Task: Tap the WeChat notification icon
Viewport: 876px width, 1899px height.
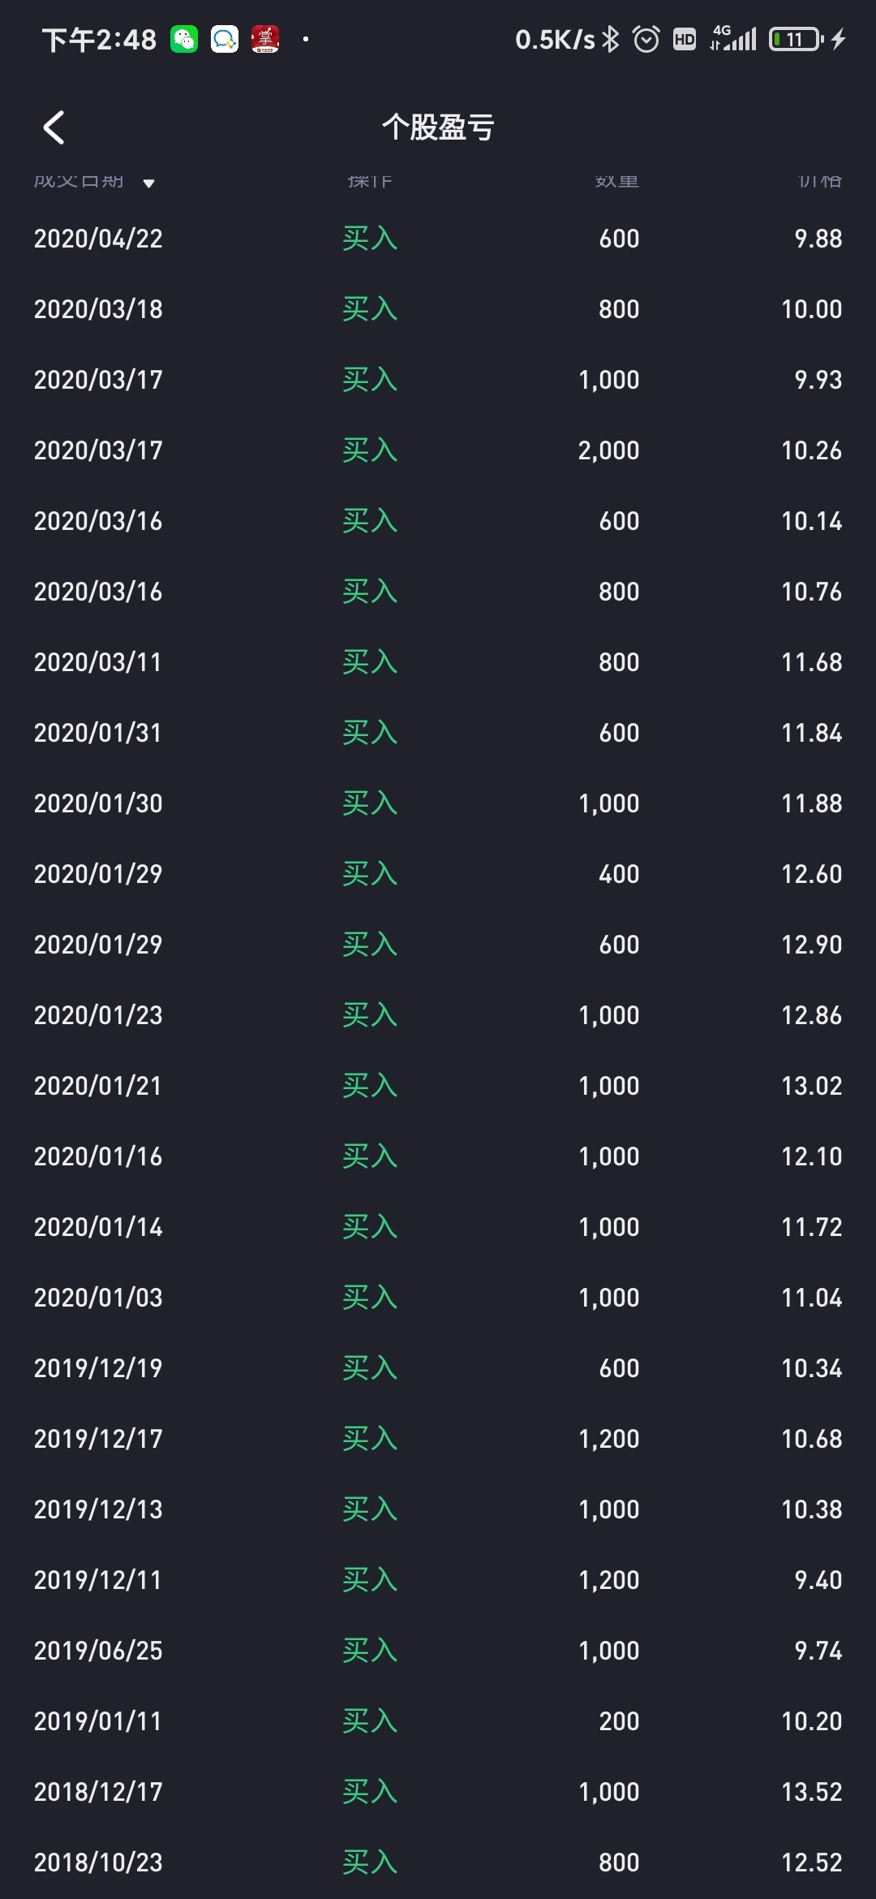Action: tap(184, 39)
